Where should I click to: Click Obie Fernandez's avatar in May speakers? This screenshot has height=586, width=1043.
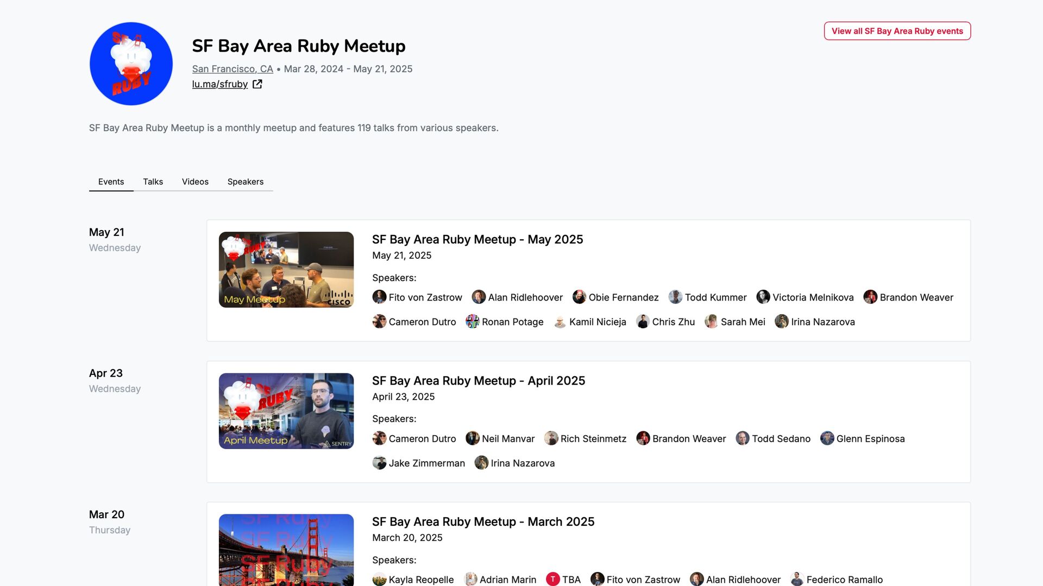[x=579, y=297]
